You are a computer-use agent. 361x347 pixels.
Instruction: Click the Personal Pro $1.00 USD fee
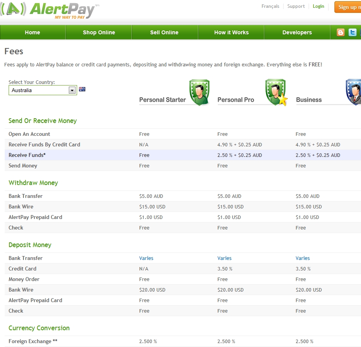pyautogui.click(x=229, y=217)
